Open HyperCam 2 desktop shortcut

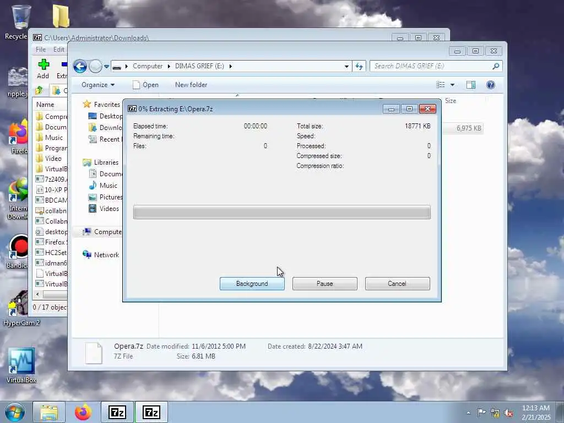pyautogui.click(x=21, y=307)
